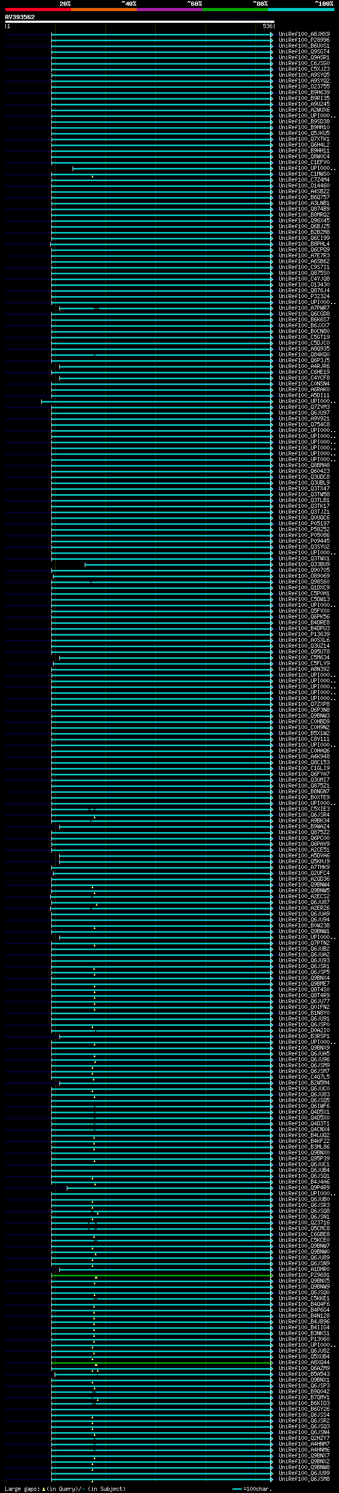Select the UniRef100_B9H639 label
This screenshot has width=339, height=1493.
(304, 92)
